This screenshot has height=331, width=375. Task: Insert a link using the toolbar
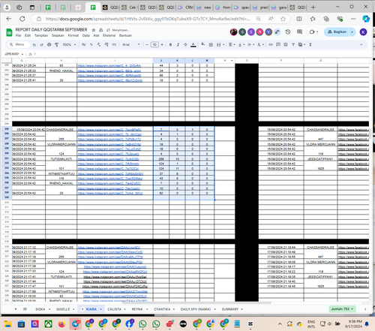[x=271, y=45]
